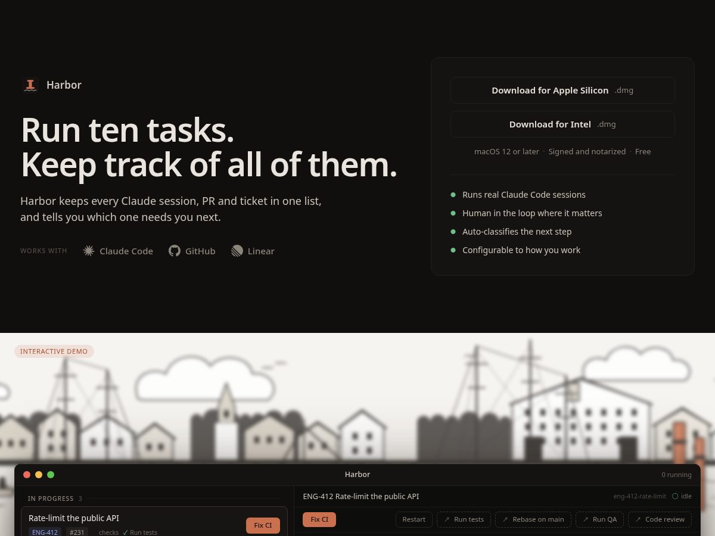Click Fix CI in the session detail toolbar
This screenshot has width=715, height=536.
click(x=319, y=519)
